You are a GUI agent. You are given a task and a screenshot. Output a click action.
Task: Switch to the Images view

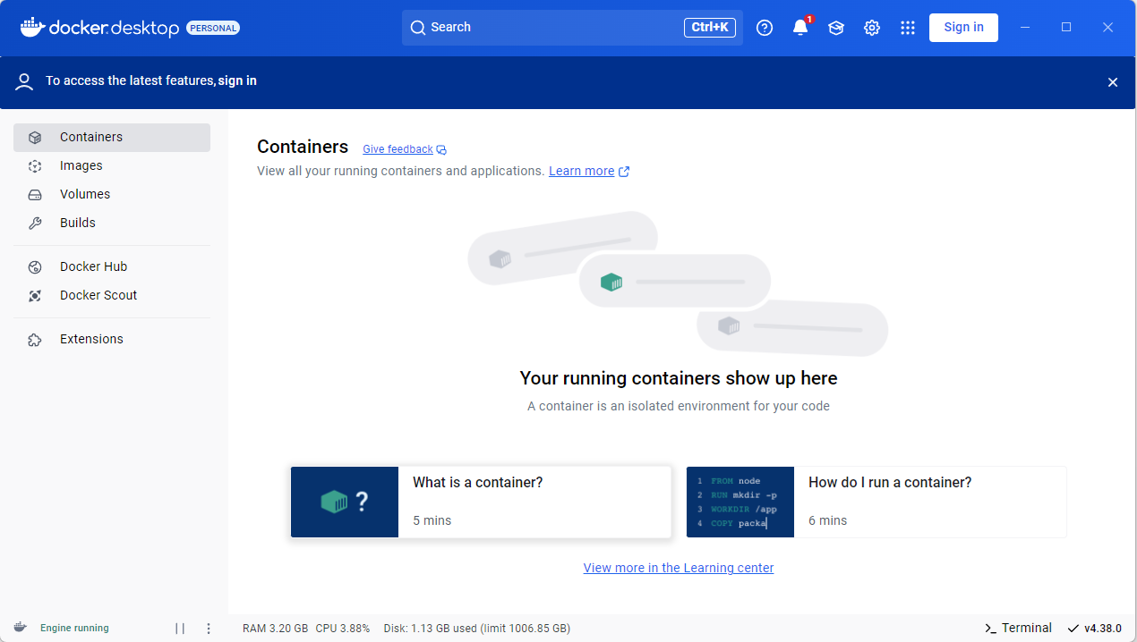point(81,165)
